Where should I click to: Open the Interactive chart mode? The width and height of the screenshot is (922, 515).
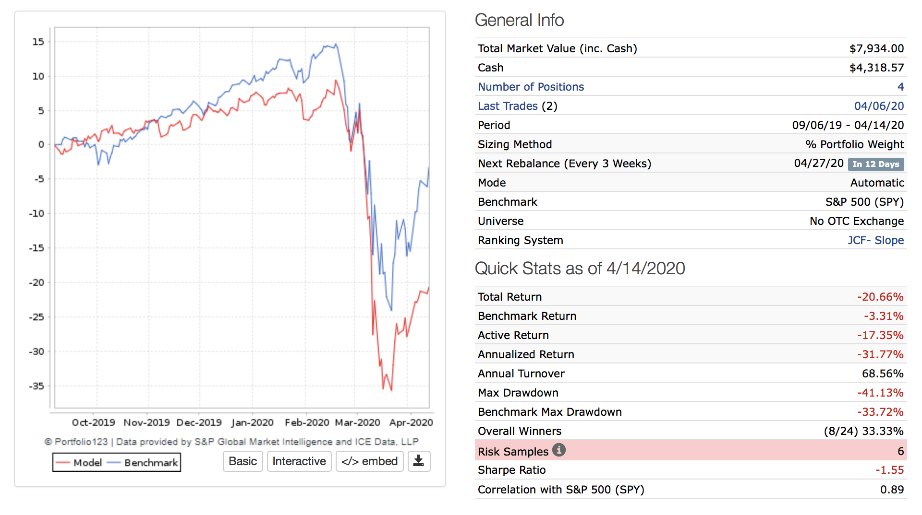[x=299, y=461]
